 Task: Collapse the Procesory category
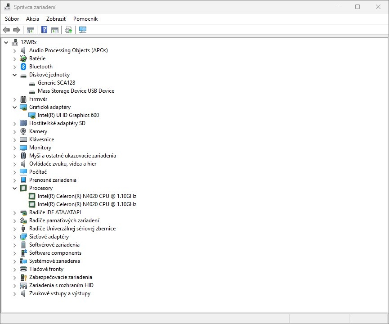tap(15, 188)
